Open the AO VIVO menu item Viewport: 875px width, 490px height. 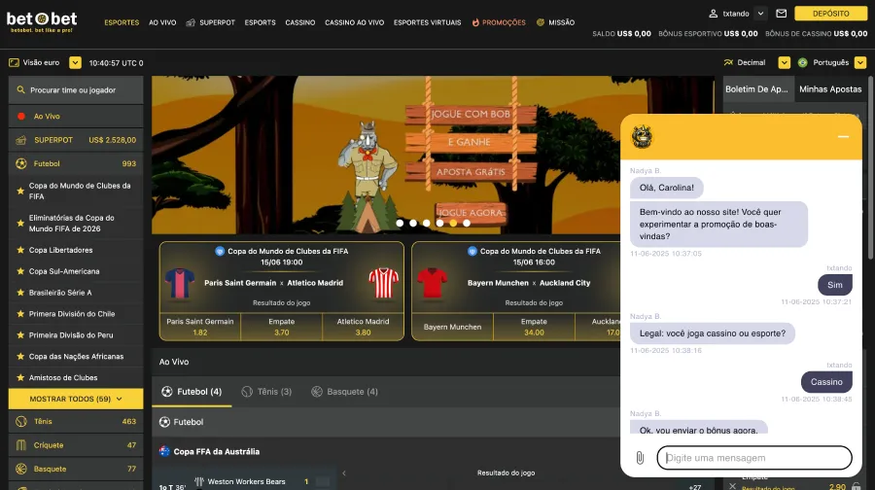(x=162, y=23)
